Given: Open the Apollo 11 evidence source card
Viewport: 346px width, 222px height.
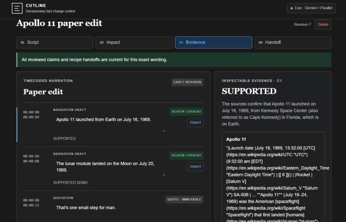Looking at the screenshot, I should pos(273,177).
